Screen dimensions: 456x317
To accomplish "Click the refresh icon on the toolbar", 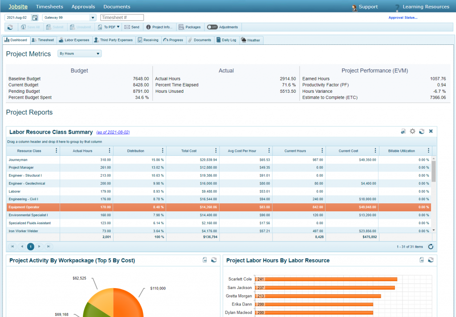I will pos(10,27).
